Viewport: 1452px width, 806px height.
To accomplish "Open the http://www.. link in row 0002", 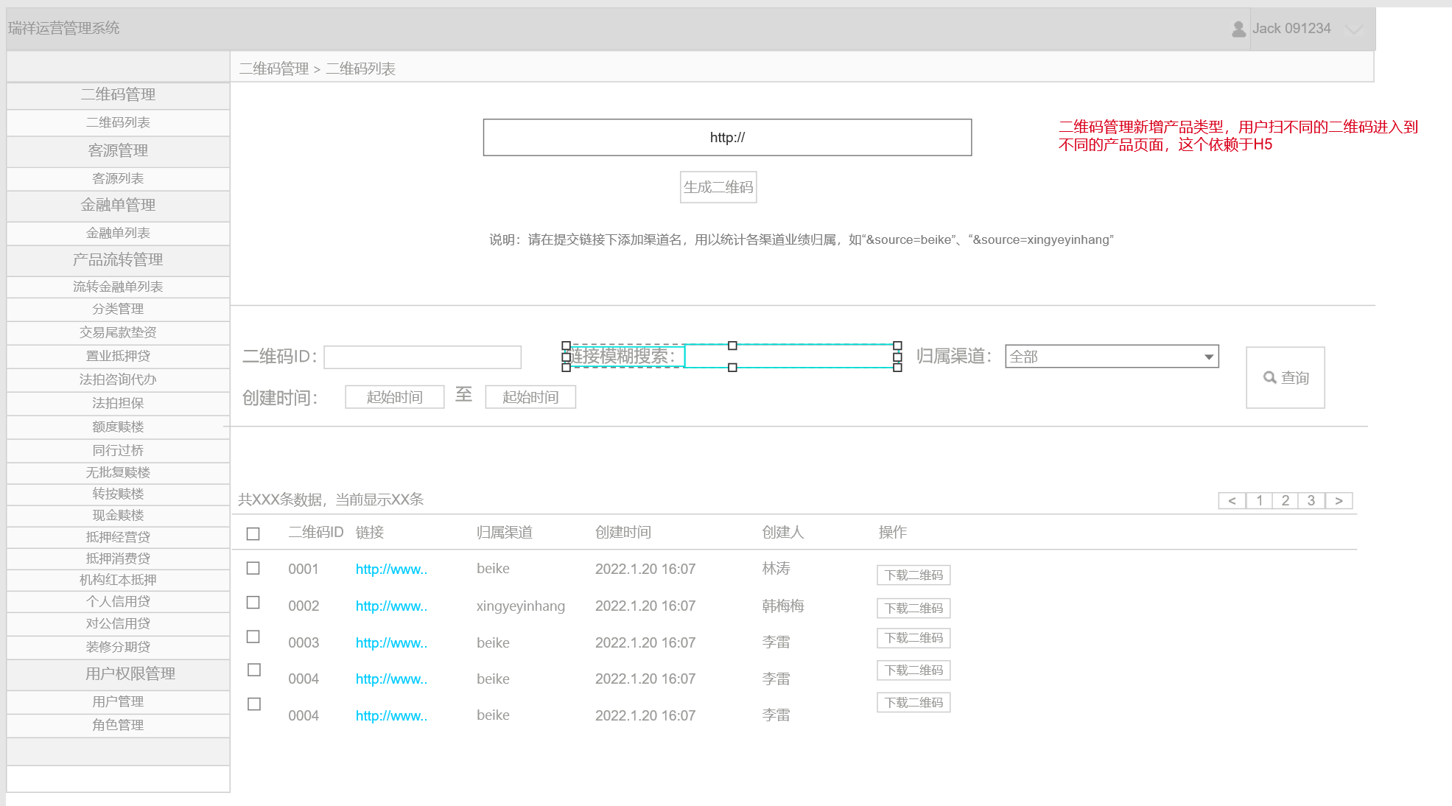I will (391, 606).
